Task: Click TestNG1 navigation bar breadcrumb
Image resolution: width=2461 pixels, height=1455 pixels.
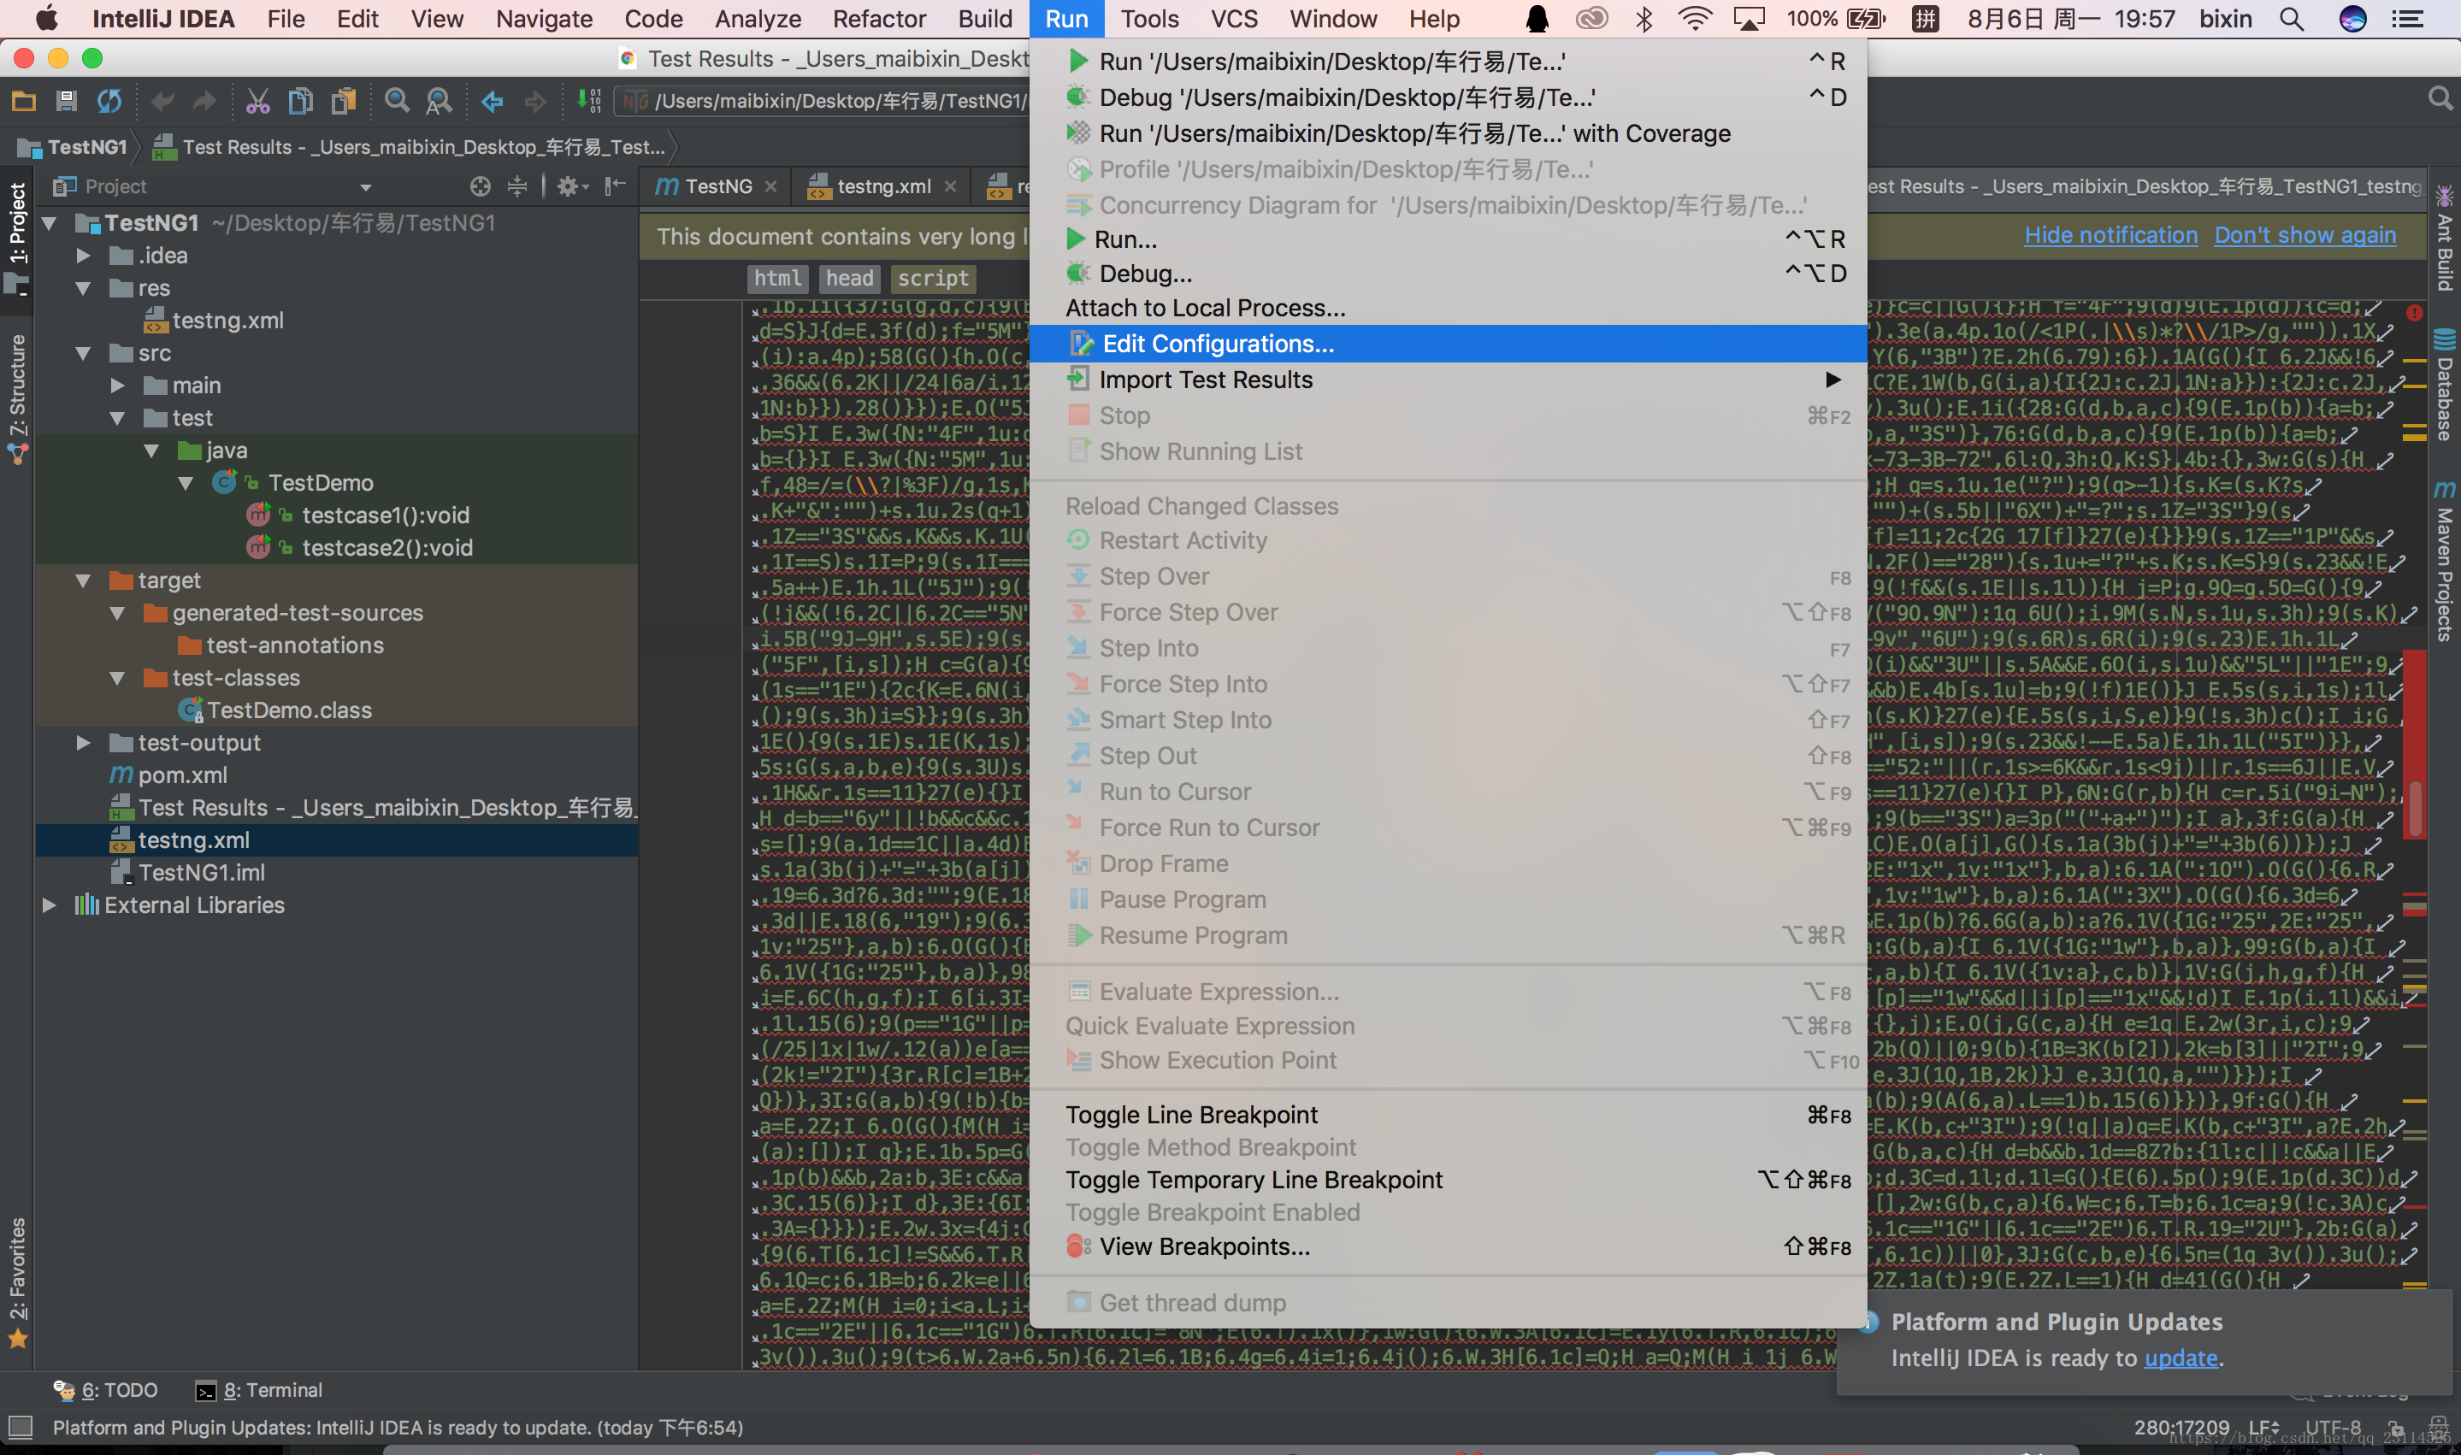Action: [74, 147]
